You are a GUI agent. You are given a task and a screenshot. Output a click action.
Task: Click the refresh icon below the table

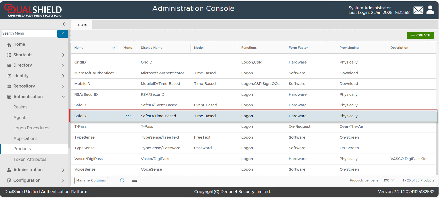point(122,180)
